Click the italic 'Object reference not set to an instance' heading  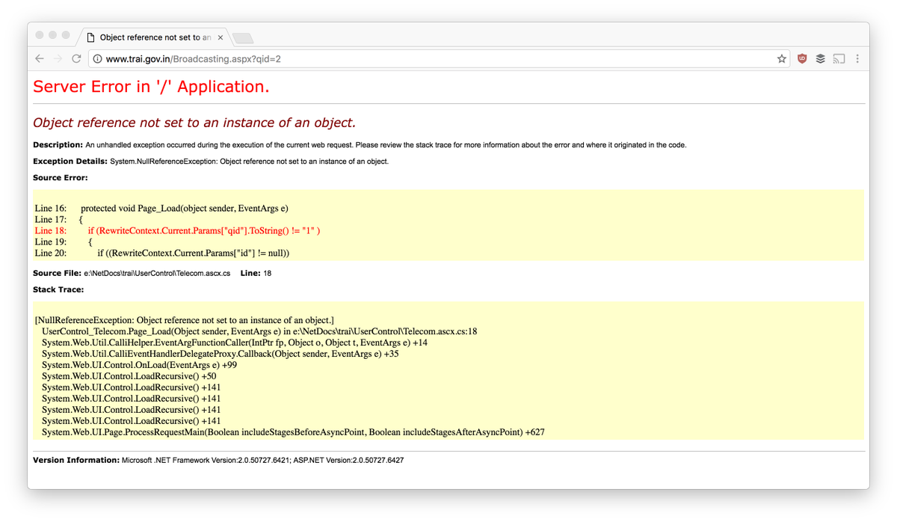coord(194,123)
